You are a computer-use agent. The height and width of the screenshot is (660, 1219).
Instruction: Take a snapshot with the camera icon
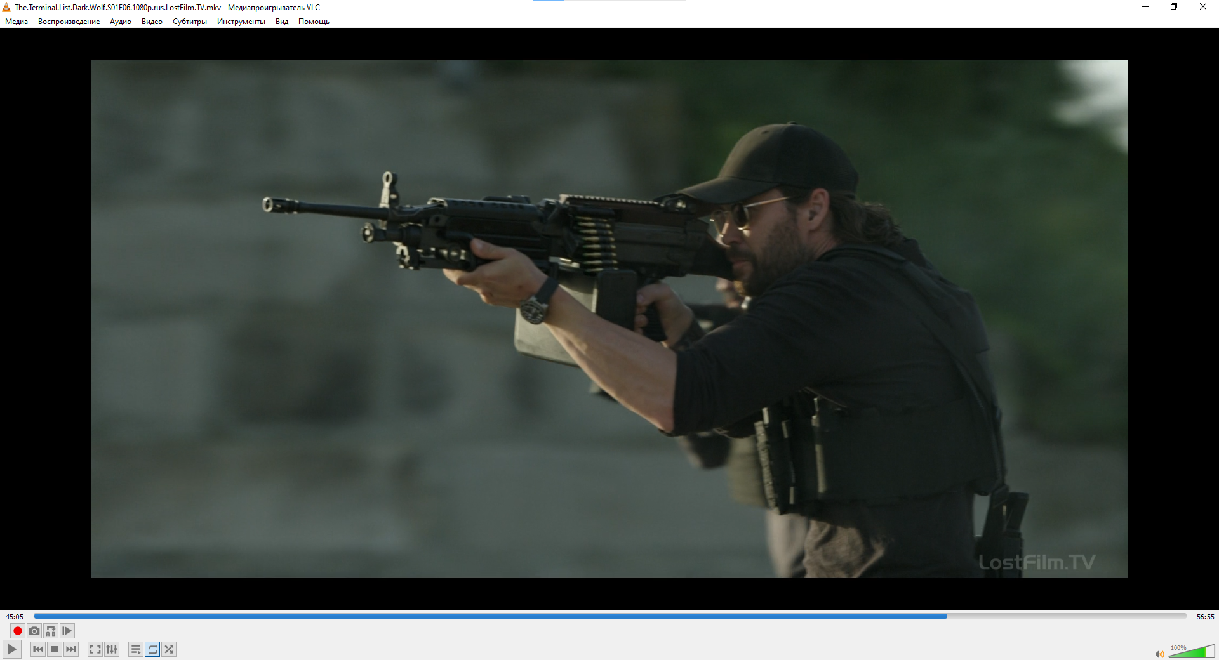[34, 631]
